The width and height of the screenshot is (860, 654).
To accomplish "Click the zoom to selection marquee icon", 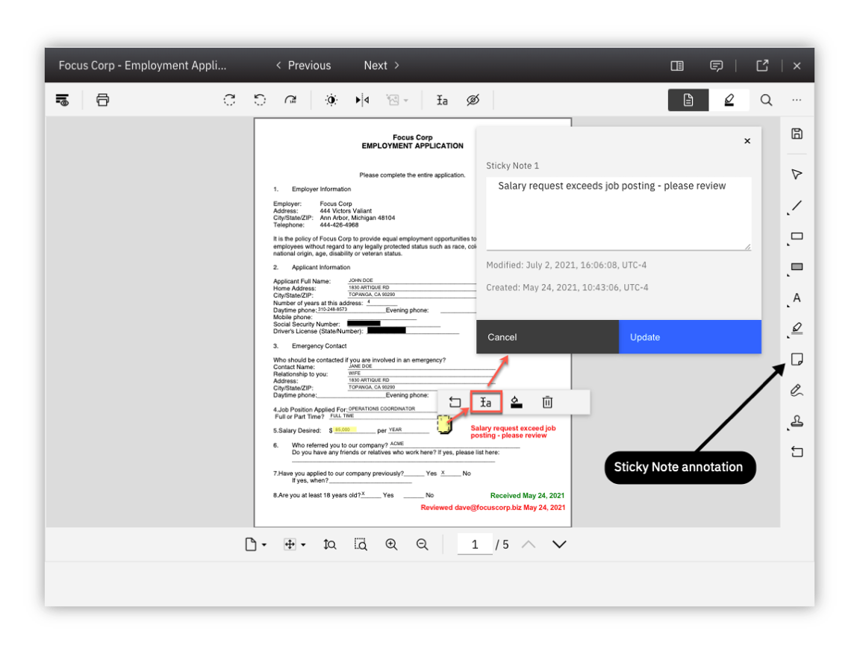I will [361, 544].
